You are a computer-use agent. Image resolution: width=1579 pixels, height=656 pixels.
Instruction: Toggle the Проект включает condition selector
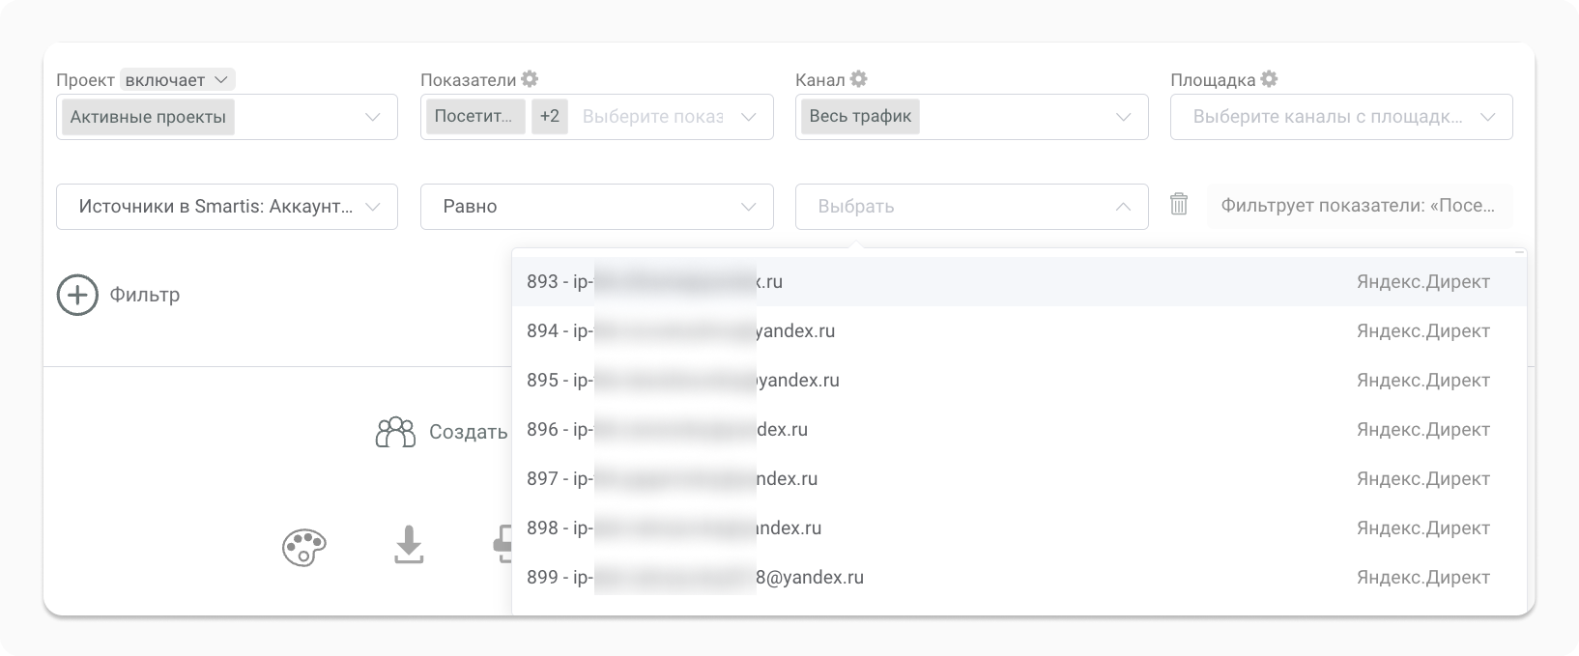[177, 79]
